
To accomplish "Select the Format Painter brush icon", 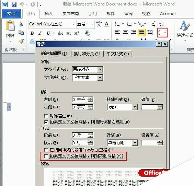I will coord(21,41).
